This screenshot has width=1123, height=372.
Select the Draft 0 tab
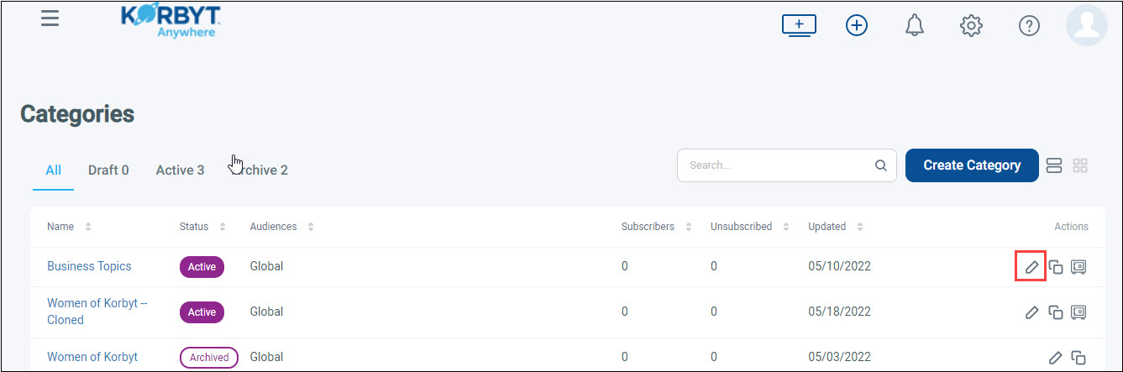[108, 170]
